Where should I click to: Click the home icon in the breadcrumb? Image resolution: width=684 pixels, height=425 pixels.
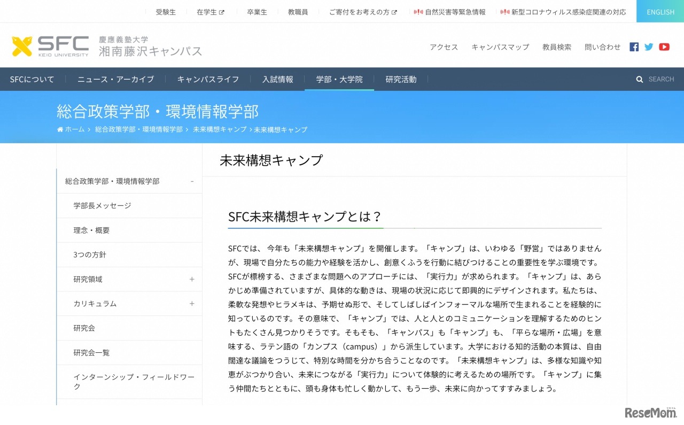(59, 129)
